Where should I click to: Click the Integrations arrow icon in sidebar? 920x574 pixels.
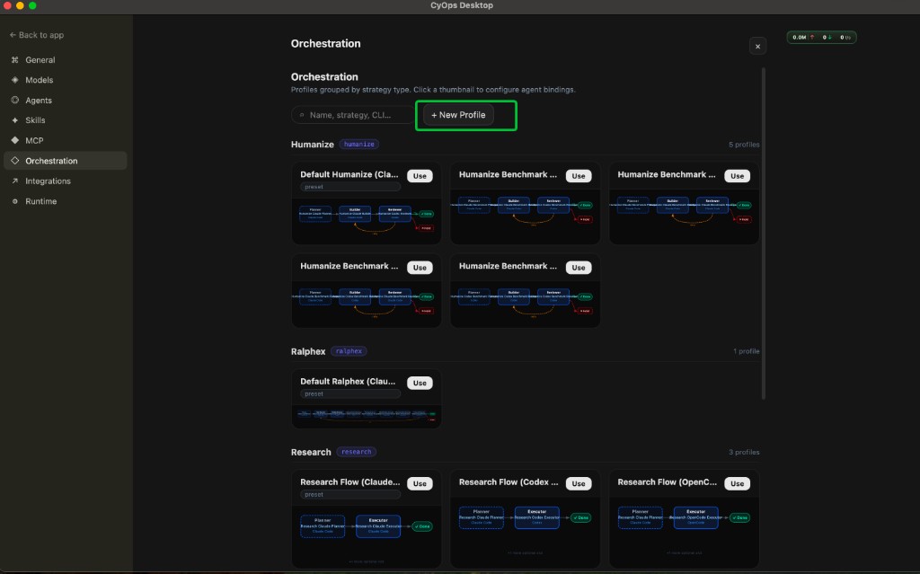pyautogui.click(x=15, y=181)
